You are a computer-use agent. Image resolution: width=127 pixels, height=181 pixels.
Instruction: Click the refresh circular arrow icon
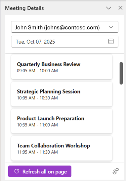point(17,171)
